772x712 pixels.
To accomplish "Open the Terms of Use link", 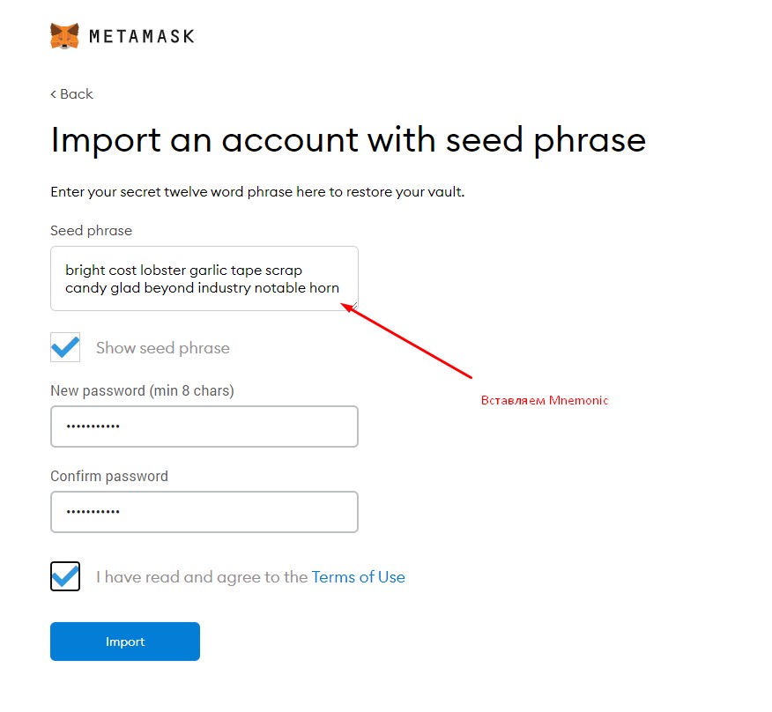I will pos(358,577).
